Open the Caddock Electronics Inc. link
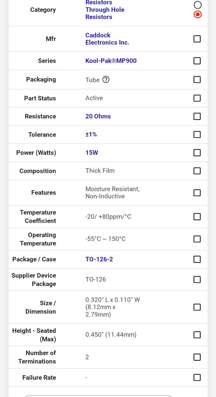The width and height of the screenshot is (216, 397). tap(107, 39)
